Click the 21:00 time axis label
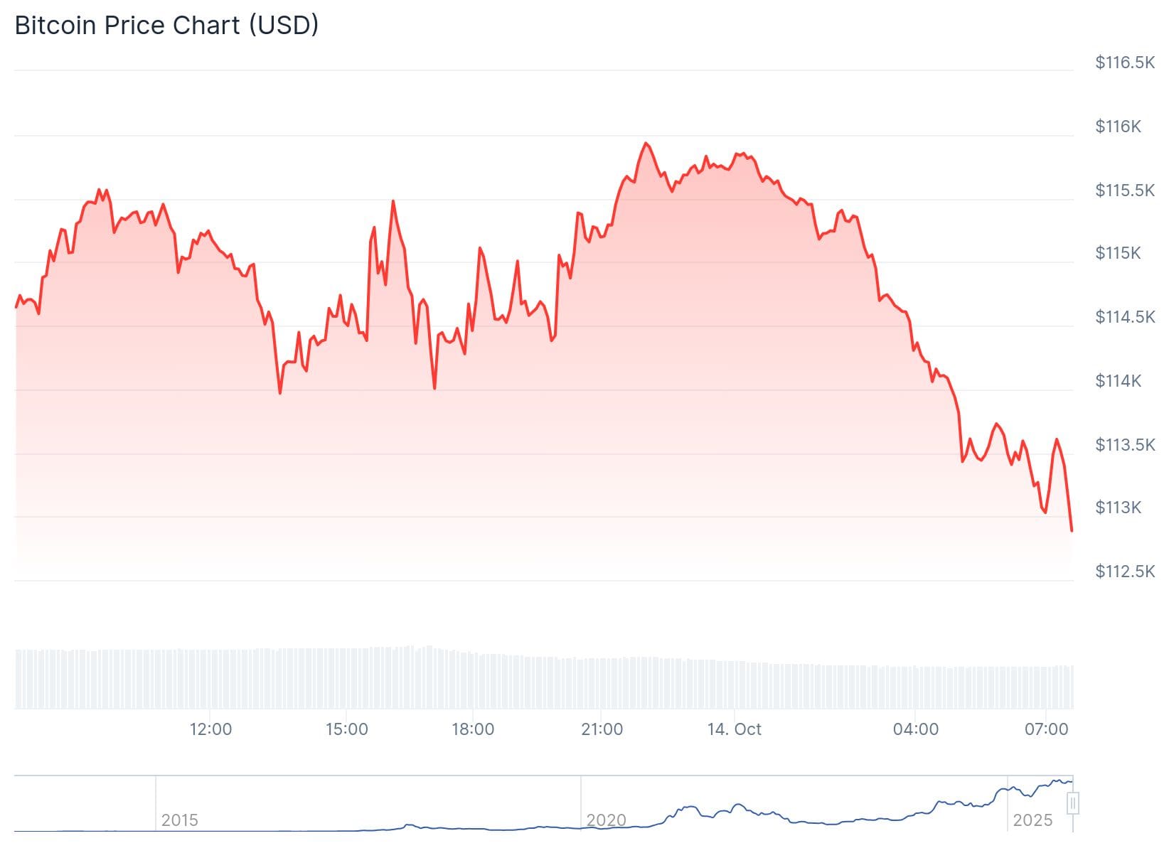Viewport: 1169px width, 853px height. (602, 729)
